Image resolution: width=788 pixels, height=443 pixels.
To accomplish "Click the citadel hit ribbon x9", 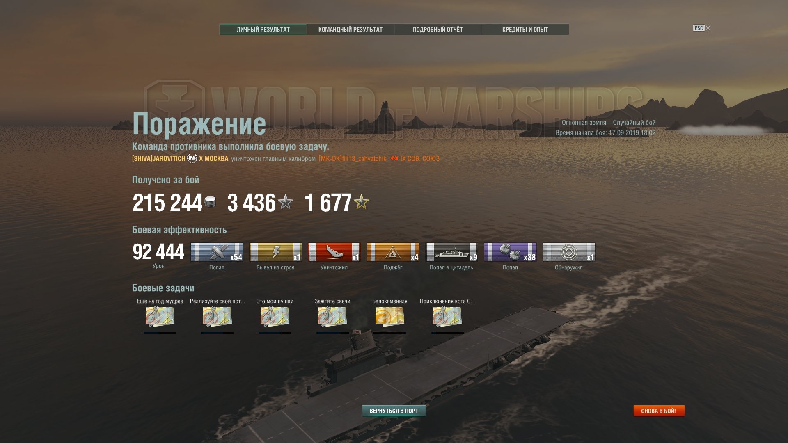I will (451, 252).
